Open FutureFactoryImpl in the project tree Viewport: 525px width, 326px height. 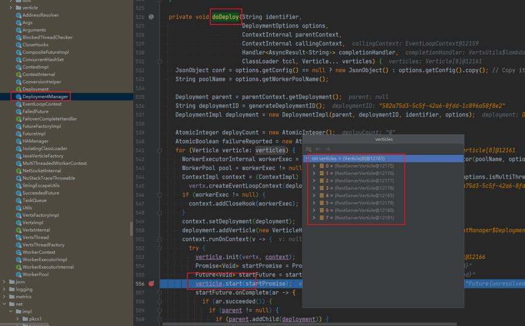click(x=42, y=126)
